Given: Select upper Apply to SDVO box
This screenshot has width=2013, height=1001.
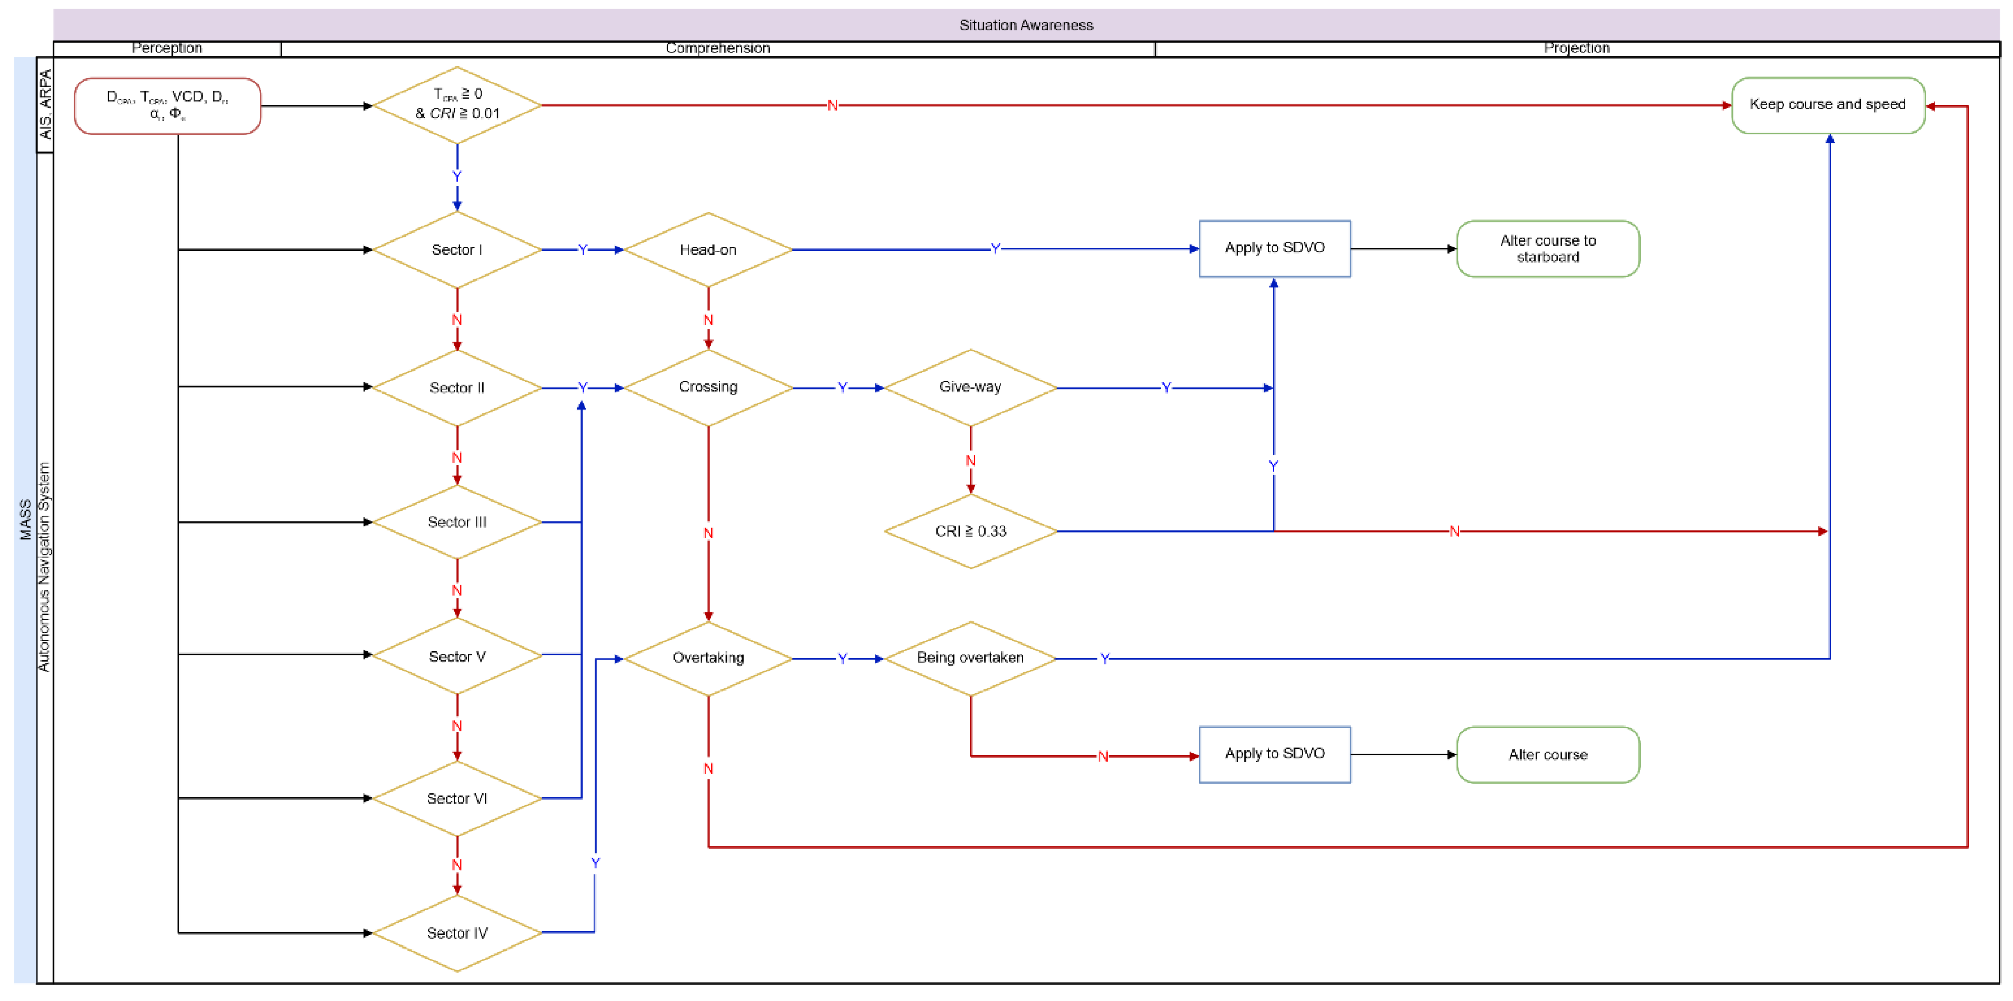Looking at the screenshot, I should pos(1274,248).
